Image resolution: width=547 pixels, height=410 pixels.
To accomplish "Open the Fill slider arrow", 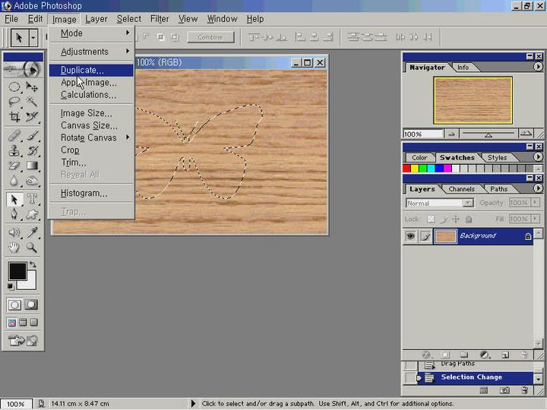I will (x=535, y=219).
